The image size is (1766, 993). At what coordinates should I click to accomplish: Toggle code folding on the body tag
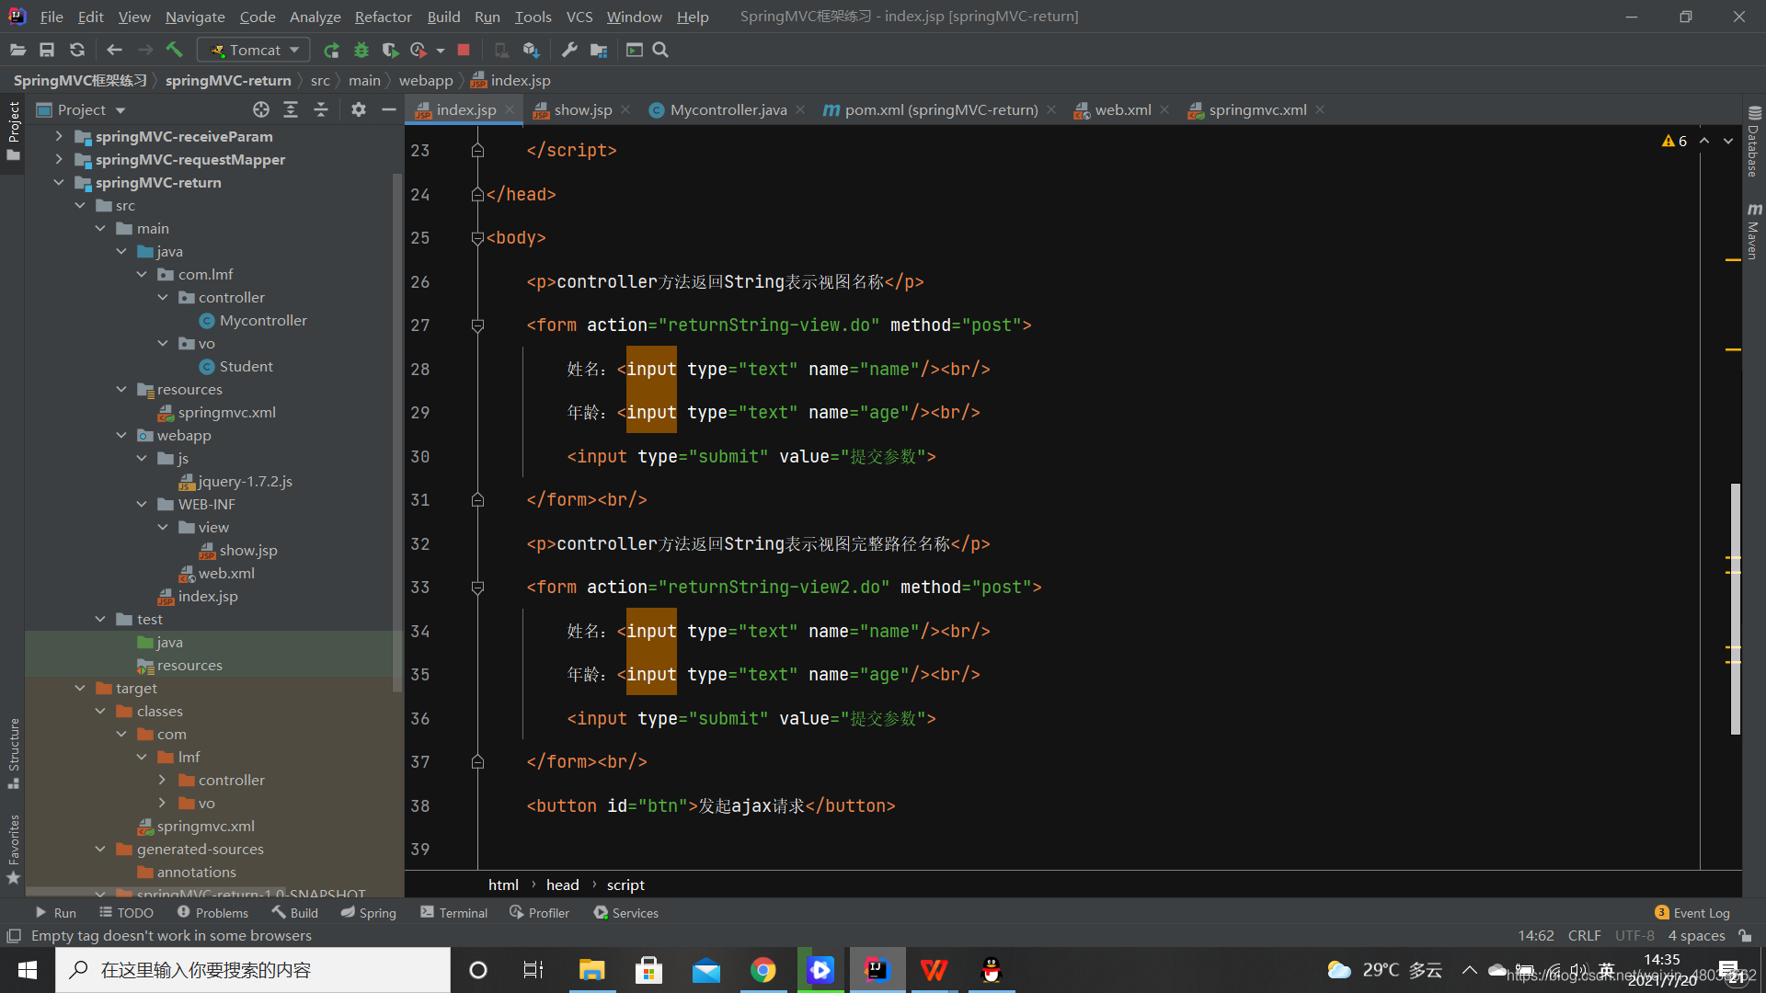(x=477, y=238)
